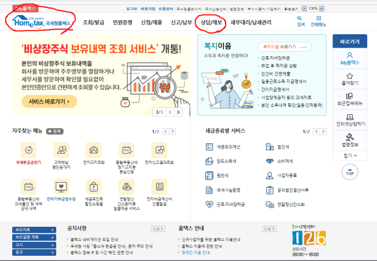Open the 민원증명 menu
The image size is (377, 261).
(x=122, y=23)
